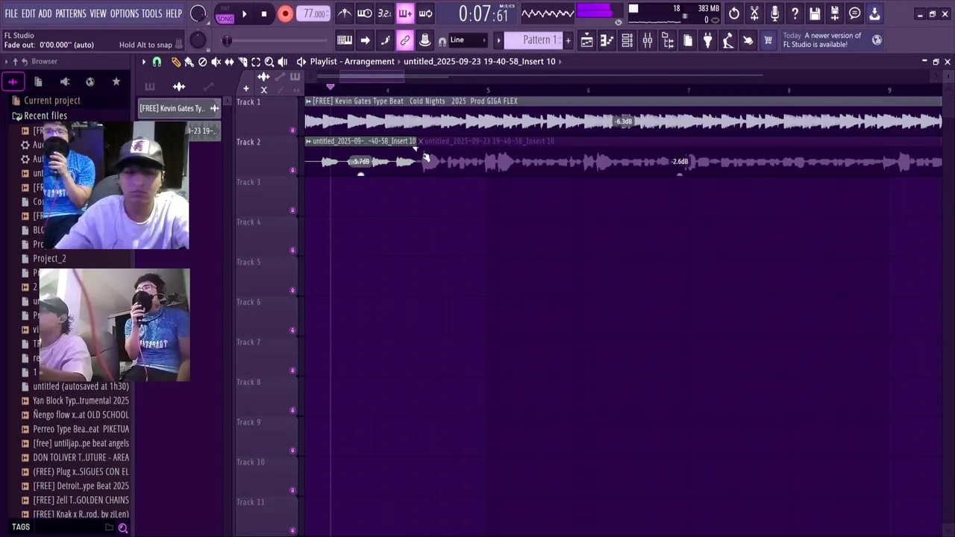This screenshot has width=955, height=537.
Task: Open help with the question mark icon
Action: click(x=795, y=13)
